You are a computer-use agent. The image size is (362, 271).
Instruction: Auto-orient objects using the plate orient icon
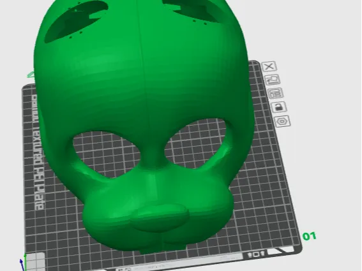click(273, 80)
